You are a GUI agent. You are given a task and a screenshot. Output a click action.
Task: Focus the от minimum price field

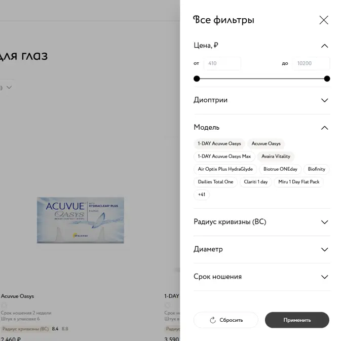coord(222,63)
